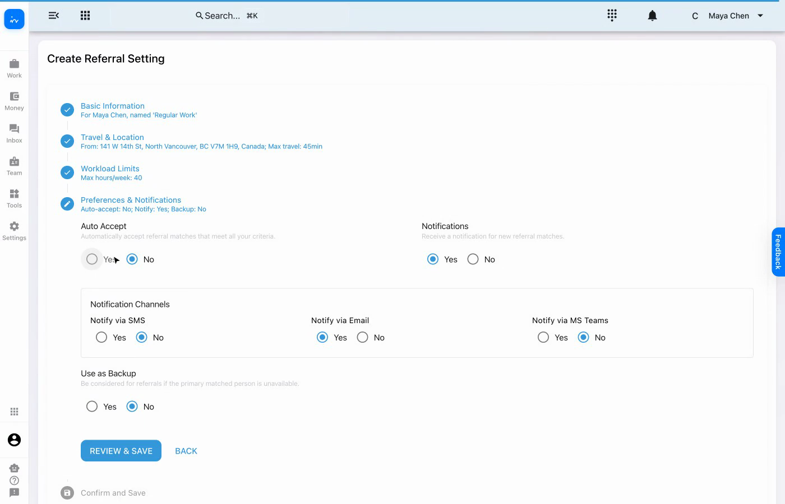
Task: Open the help question mark icon
Action: 15,480
